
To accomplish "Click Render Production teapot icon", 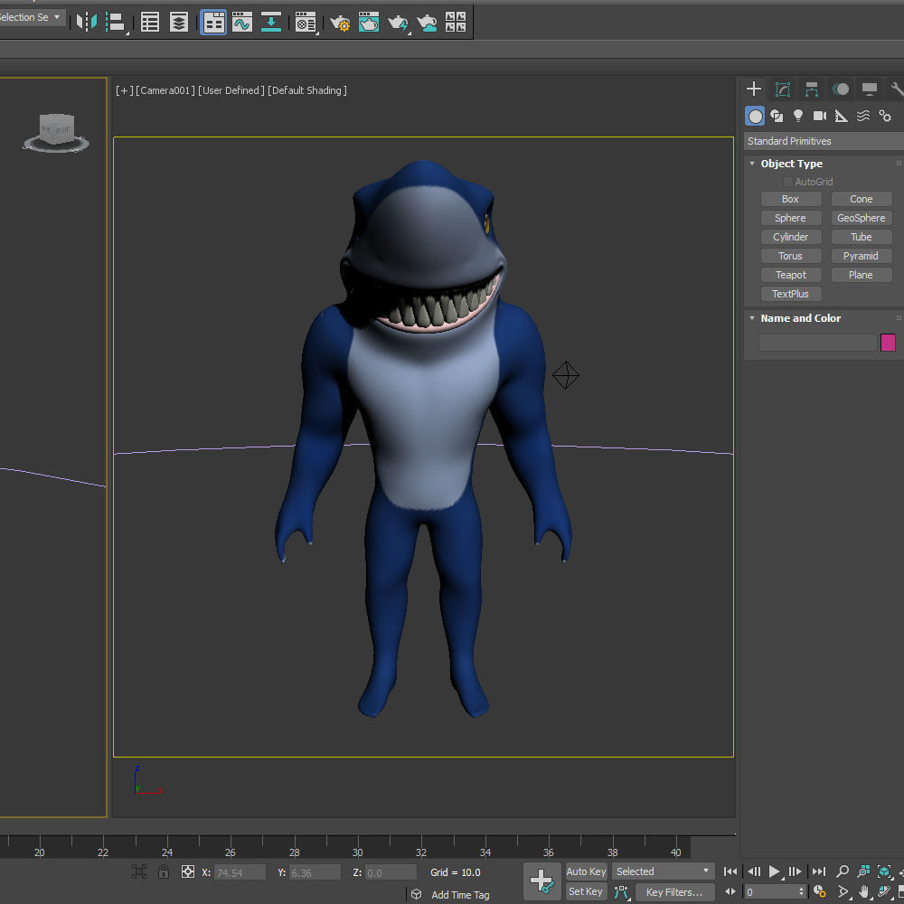I will tap(399, 23).
